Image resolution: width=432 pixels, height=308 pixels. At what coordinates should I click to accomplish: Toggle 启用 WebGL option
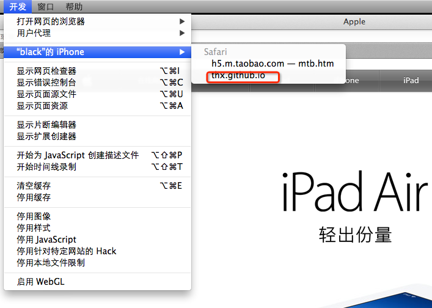pyautogui.click(x=97, y=282)
